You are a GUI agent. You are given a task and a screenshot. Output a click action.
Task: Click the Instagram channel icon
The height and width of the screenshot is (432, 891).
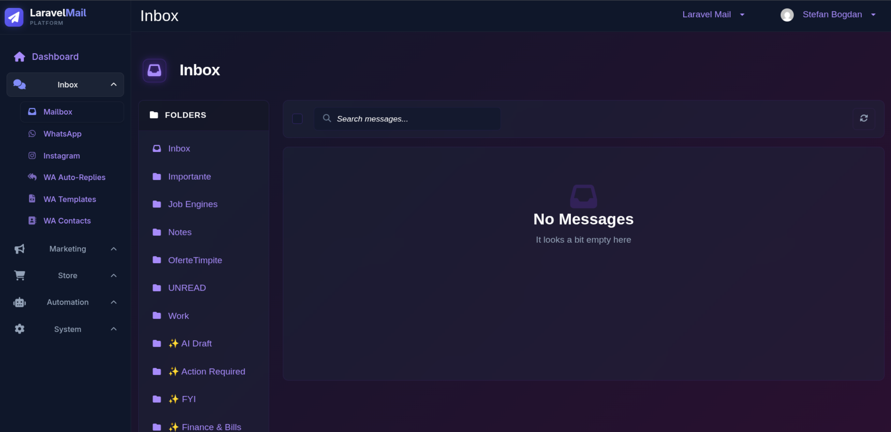tap(32, 156)
